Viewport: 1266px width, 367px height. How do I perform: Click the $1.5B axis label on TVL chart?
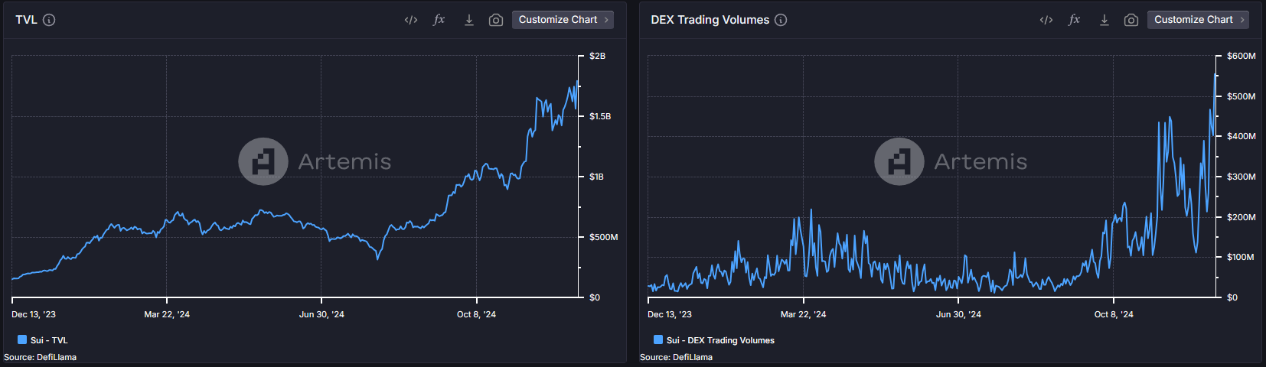tap(600, 116)
